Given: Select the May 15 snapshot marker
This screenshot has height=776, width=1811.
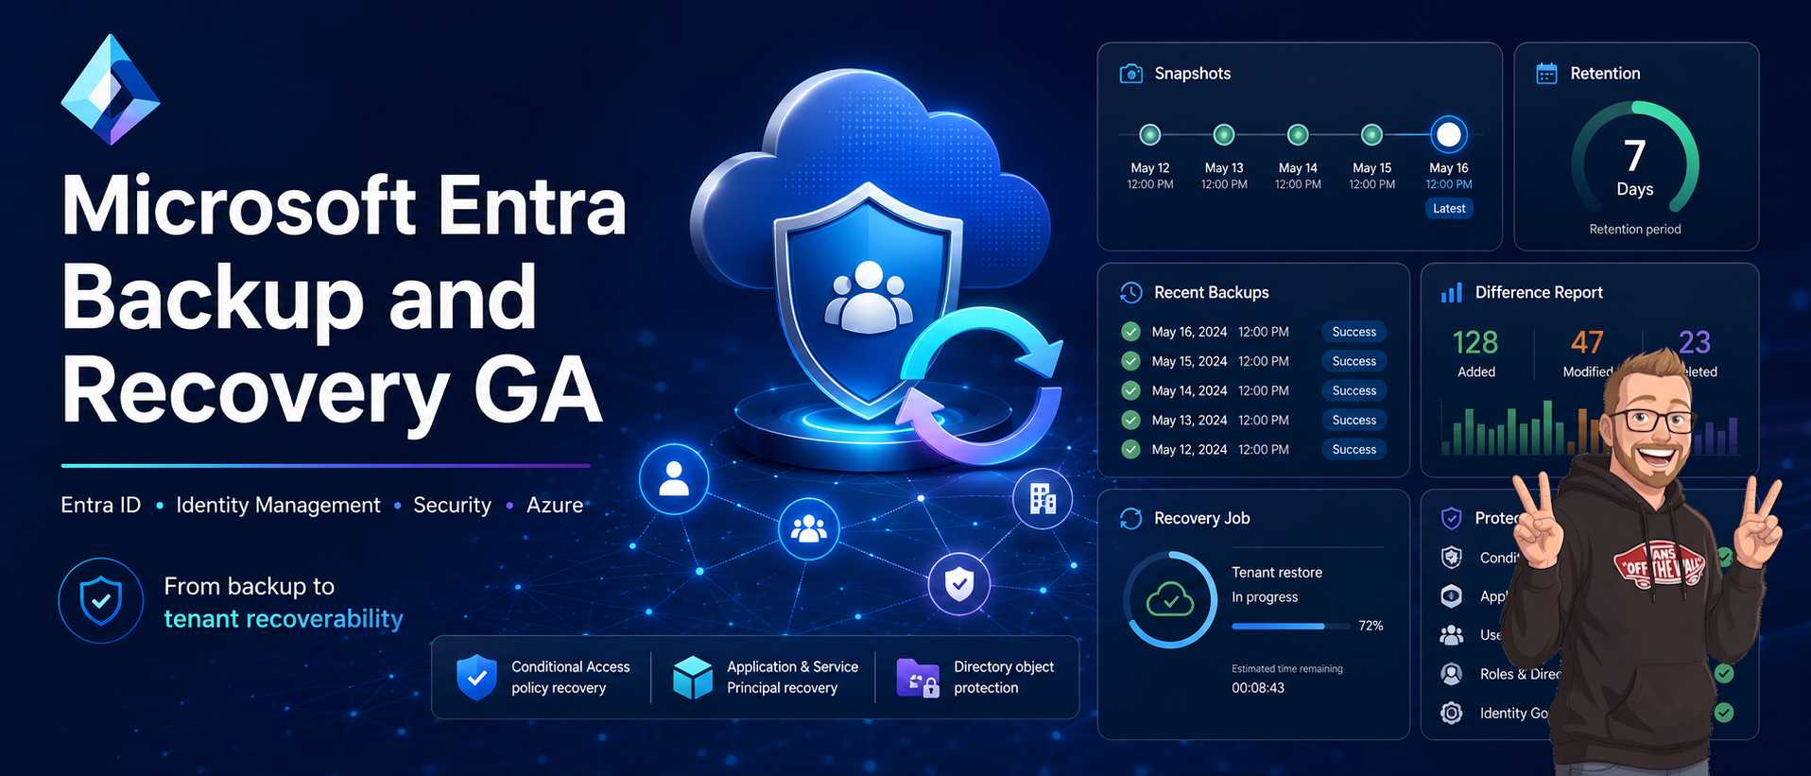Looking at the screenshot, I should (x=1372, y=135).
